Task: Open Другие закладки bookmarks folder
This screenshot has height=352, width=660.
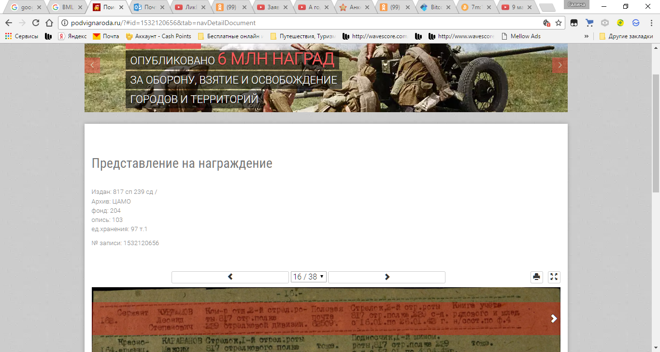Action: (626, 36)
